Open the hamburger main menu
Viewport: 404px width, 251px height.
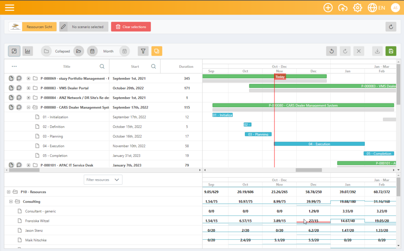click(9, 8)
